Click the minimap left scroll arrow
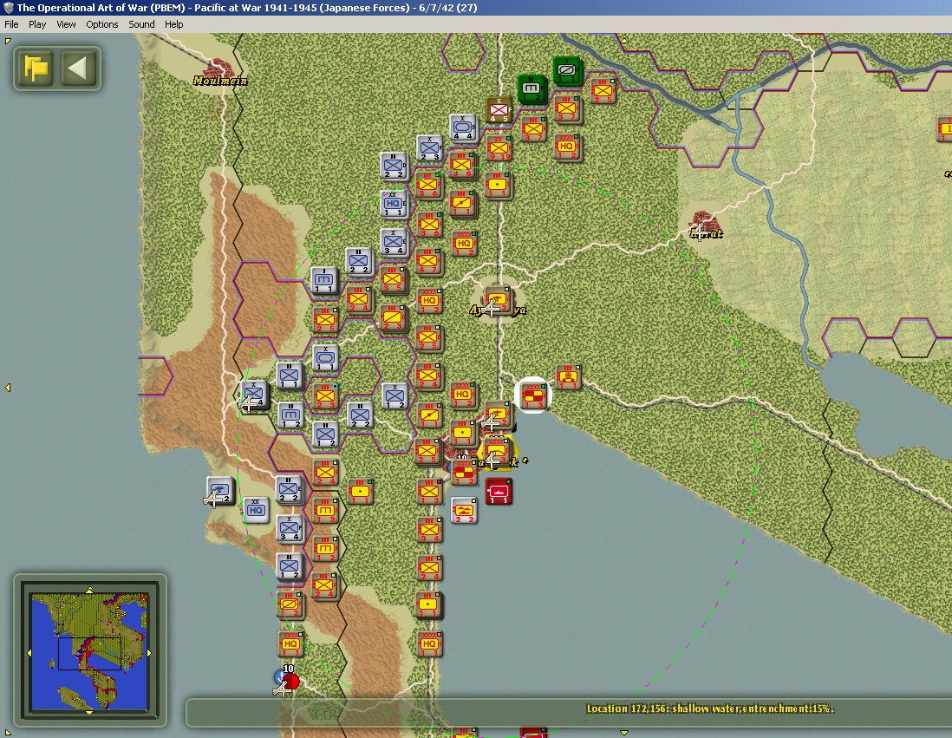Viewport: 952px width, 738px height. pos(29,653)
